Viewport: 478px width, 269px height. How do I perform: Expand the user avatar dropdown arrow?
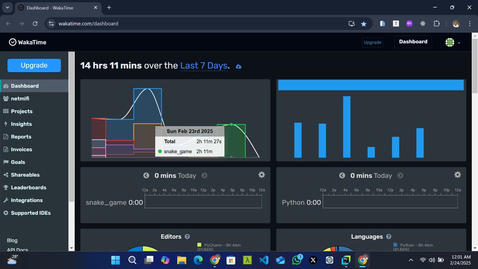tap(459, 43)
